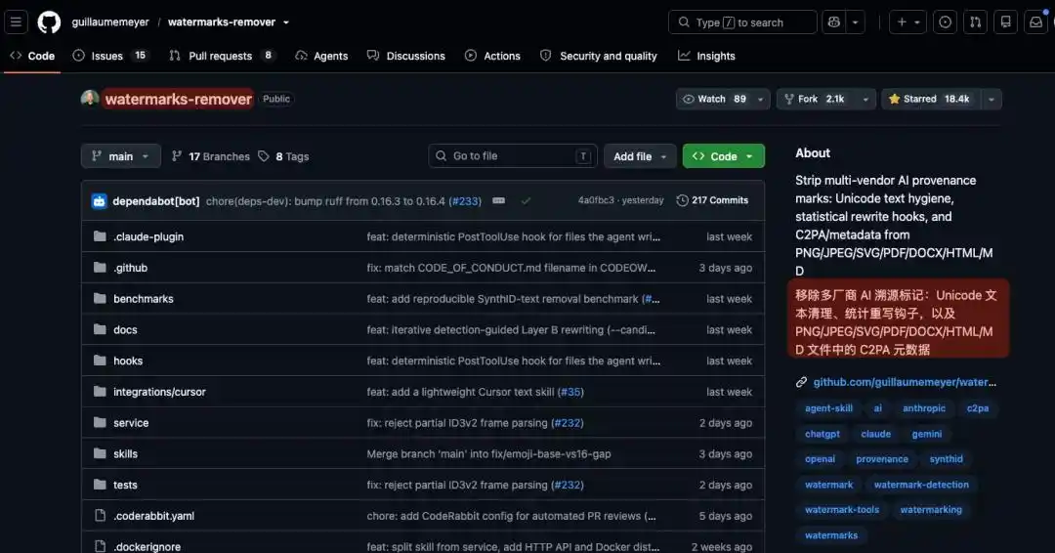
Task: Focus the Go to file field
Action: [513, 156]
